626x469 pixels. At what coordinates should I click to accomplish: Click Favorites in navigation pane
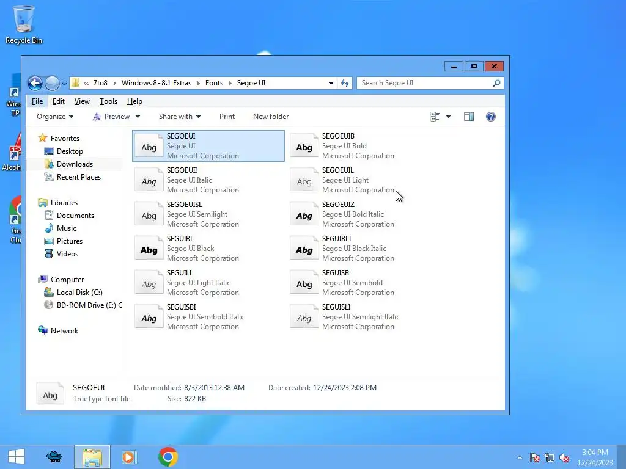(59, 139)
